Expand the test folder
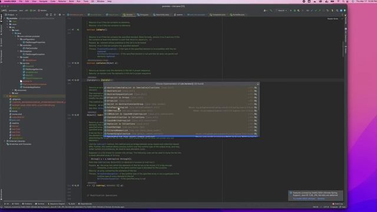 coord(11,93)
